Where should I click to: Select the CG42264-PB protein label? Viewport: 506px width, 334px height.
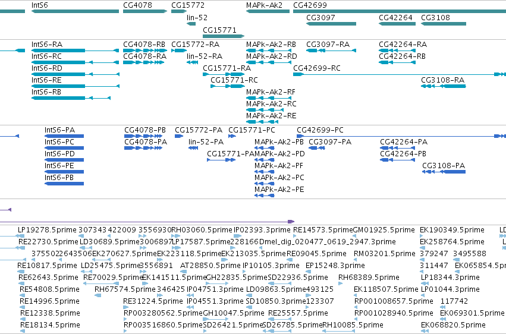pos(403,154)
